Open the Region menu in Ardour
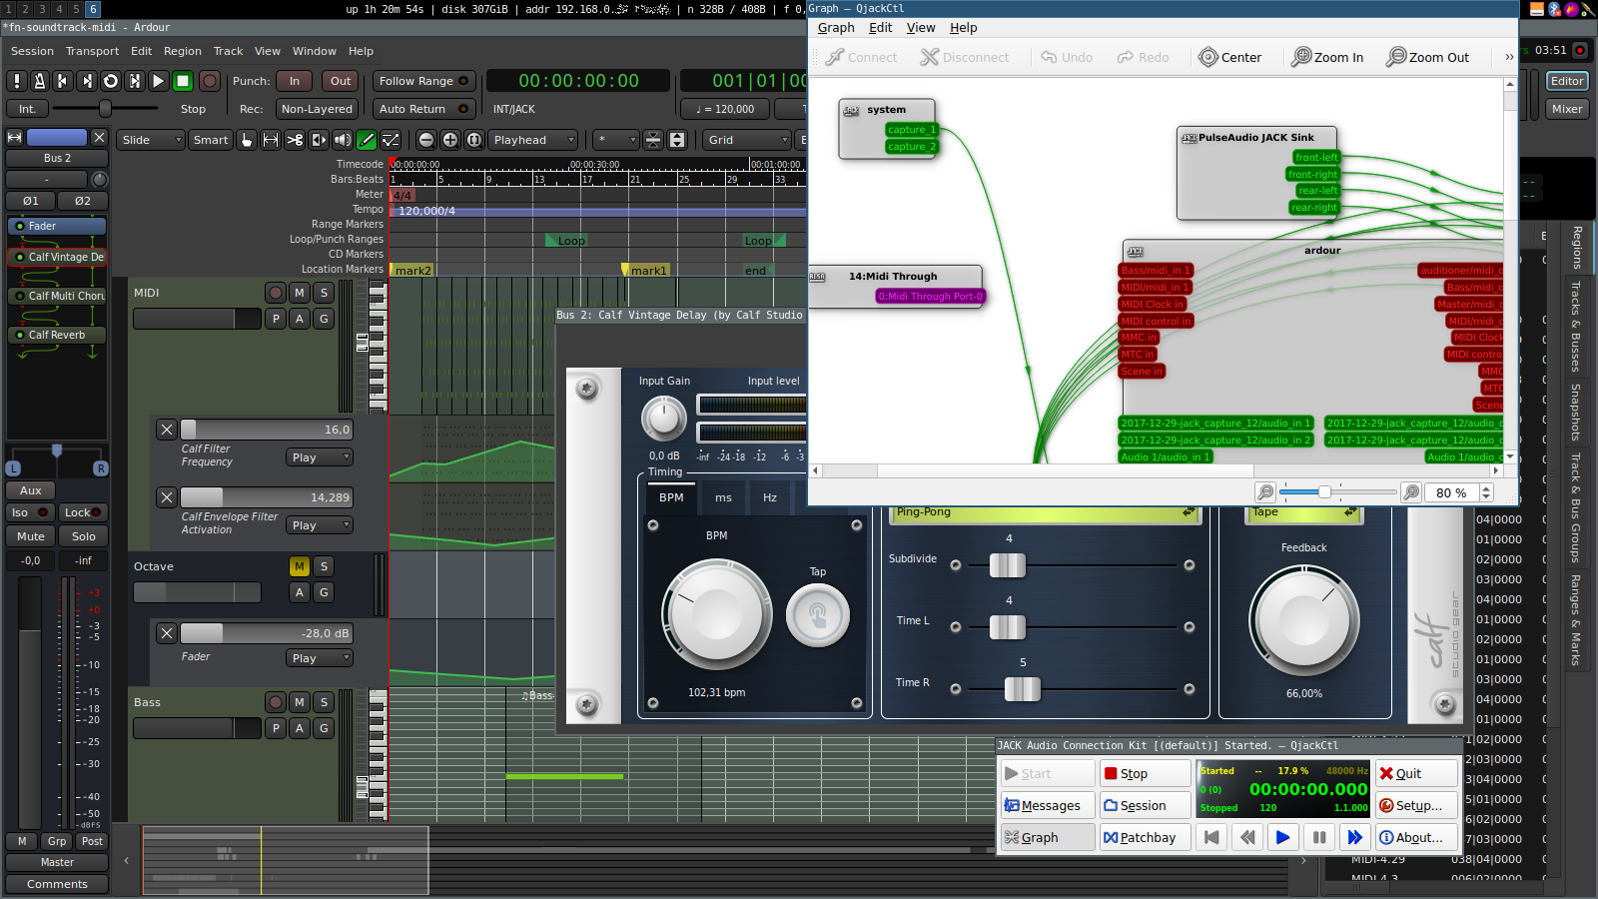 [x=183, y=51]
